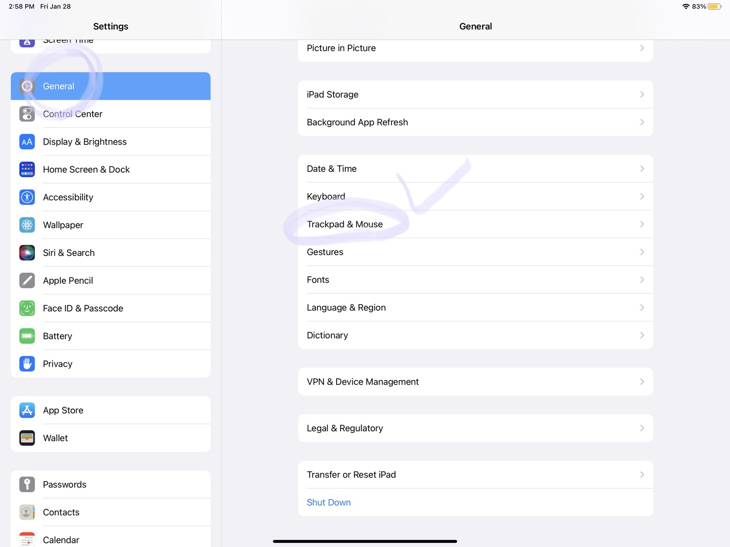Open Trackpad & Mouse chevron
Screen dimensions: 730x547
(x=642, y=224)
